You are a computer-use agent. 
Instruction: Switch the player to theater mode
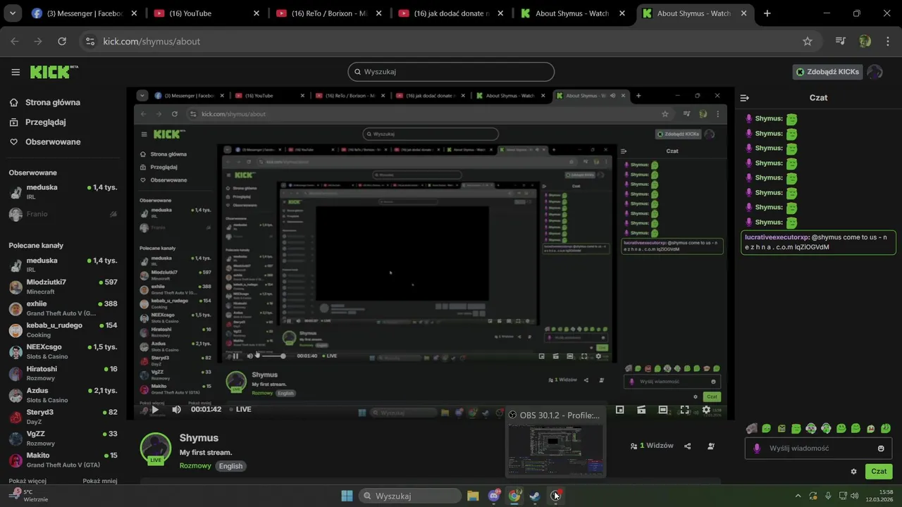[663, 409]
